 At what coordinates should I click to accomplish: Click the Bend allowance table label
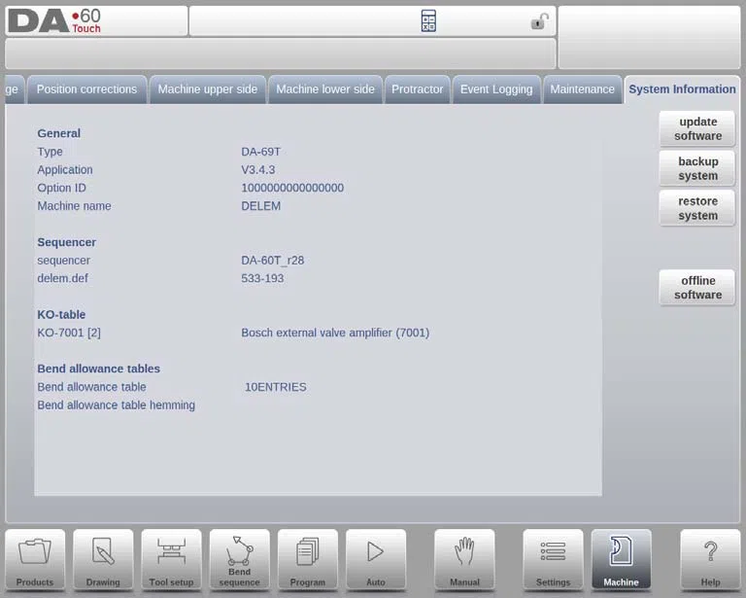coord(92,387)
